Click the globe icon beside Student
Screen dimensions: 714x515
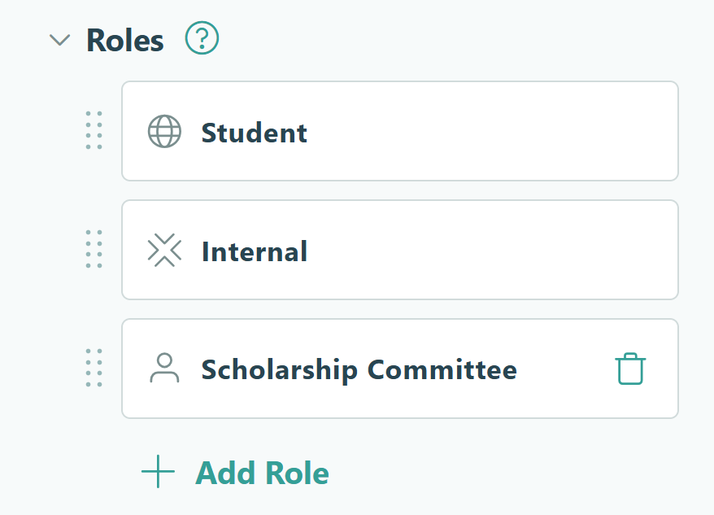click(164, 131)
